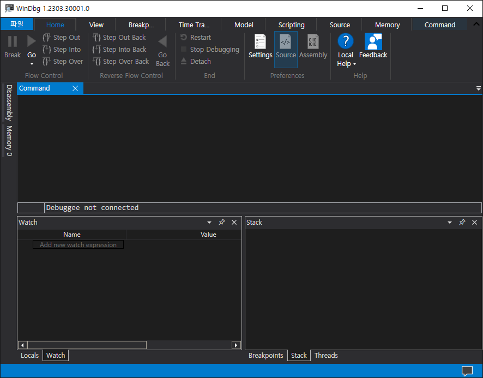The height and width of the screenshot is (378, 483).
Task: Select the Watch bottom tab
Action: [56, 356]
